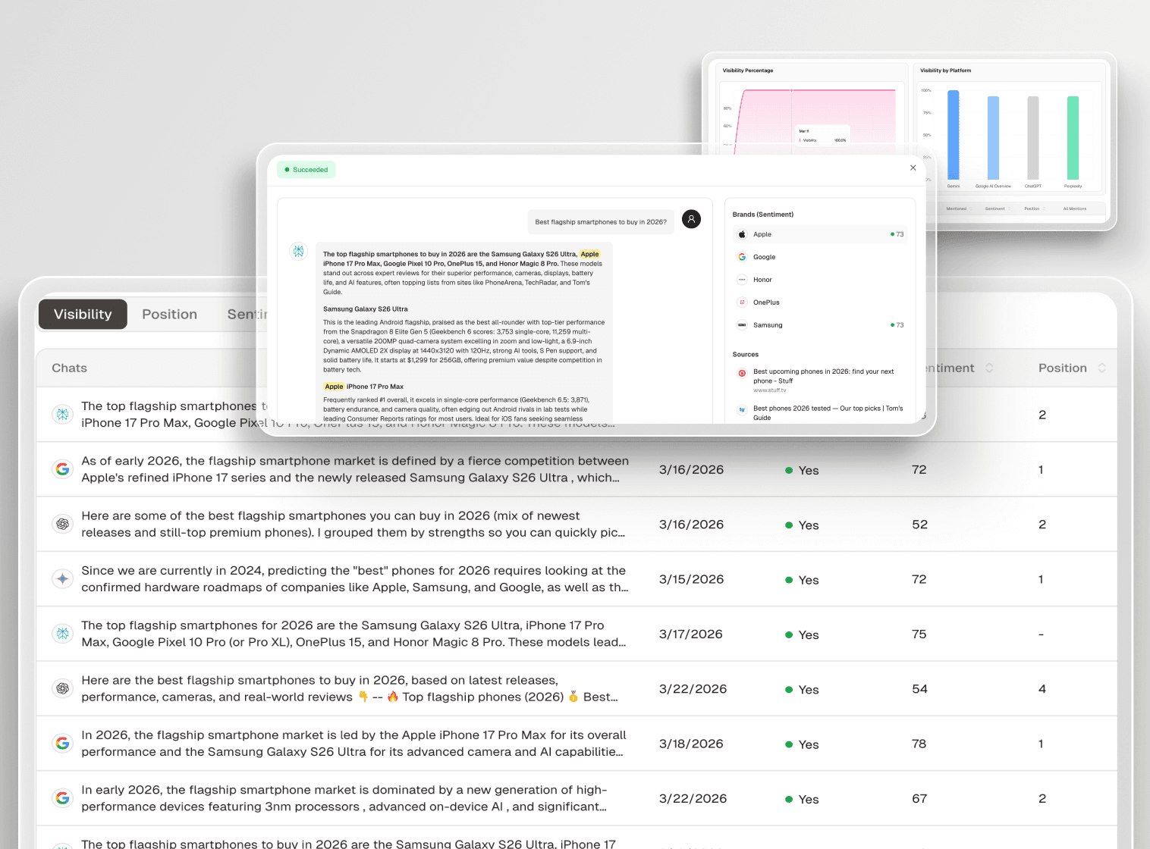Click the Stuff source icon under Sources
Viewport: 1150px width, 849px height.
[x=741, y=372]
